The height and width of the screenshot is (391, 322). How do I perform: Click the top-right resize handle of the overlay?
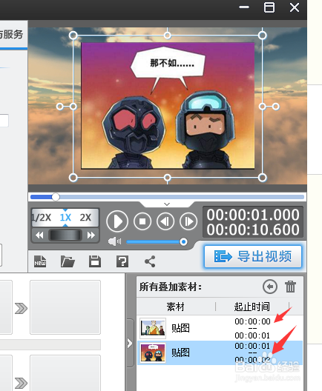pos(263,36)
